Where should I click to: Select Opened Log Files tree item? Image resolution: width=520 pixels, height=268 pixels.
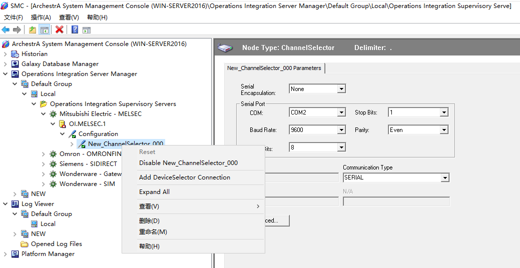coord(56,244)
